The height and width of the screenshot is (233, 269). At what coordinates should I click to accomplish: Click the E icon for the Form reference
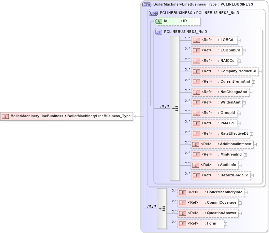coord(183,224)
